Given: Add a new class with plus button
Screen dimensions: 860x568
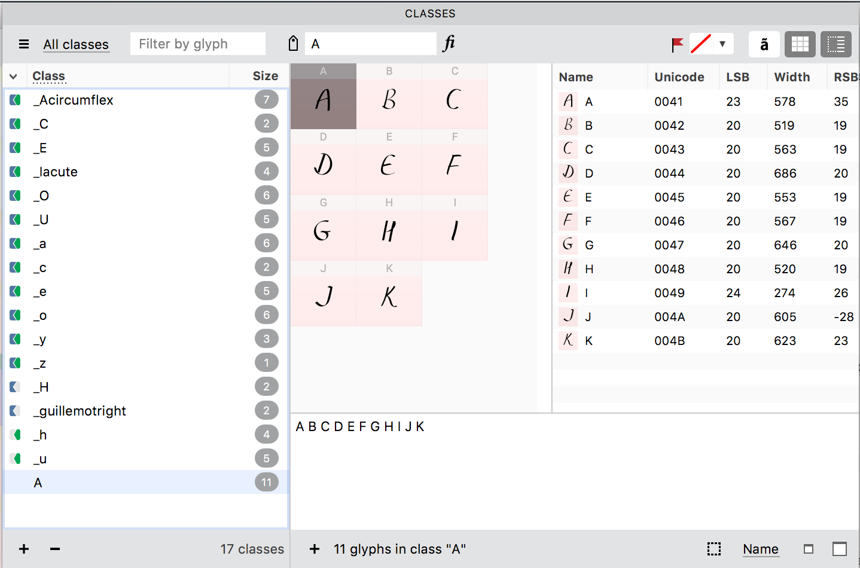Looking at the screenshot, I should coord(24,549).
